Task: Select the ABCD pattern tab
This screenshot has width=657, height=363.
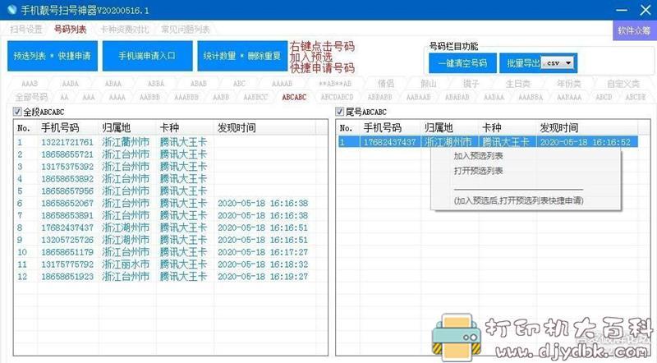Action: (604, 97)
